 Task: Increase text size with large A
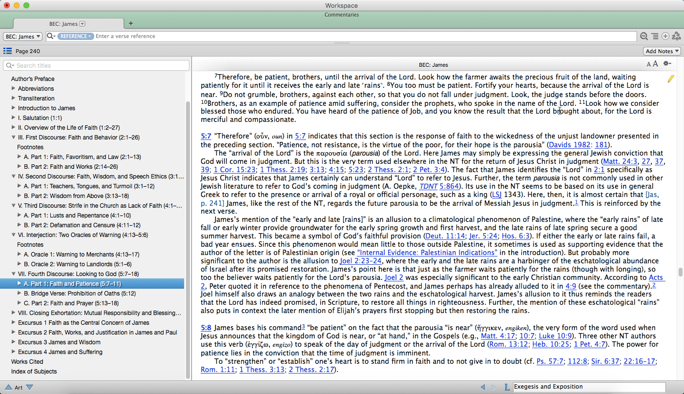pyautogui.click(x=655, y=64)
